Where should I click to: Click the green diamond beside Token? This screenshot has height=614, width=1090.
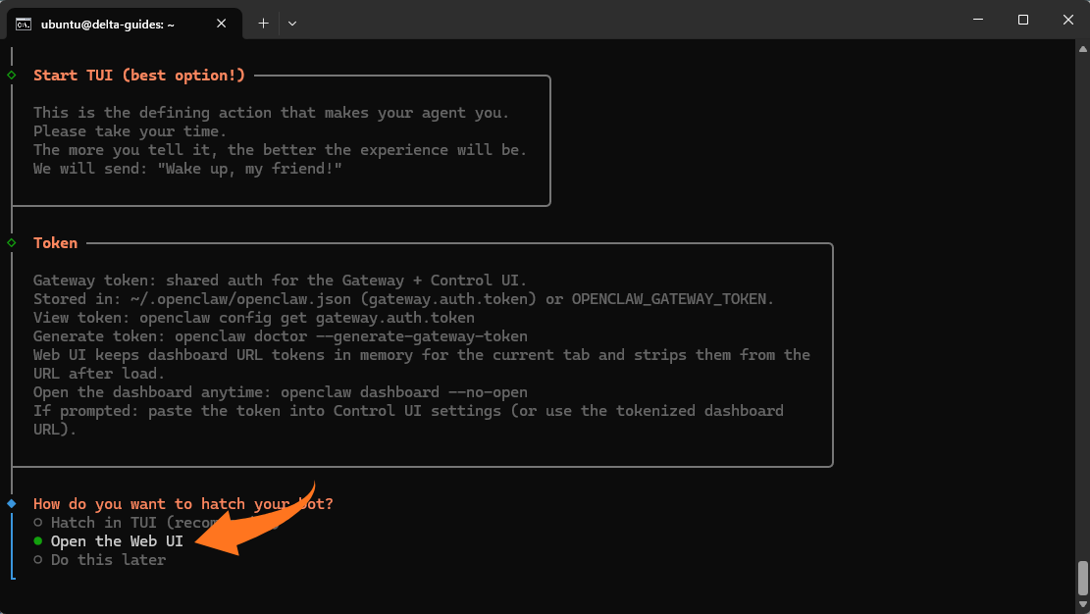(12, 242)
